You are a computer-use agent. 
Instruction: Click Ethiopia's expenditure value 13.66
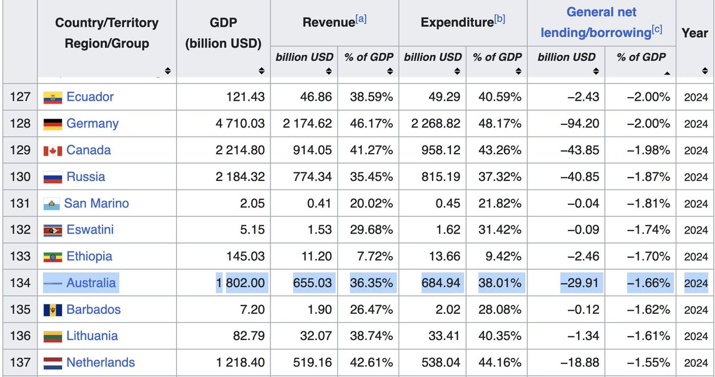pyautogui.click(x=444, y=256)
